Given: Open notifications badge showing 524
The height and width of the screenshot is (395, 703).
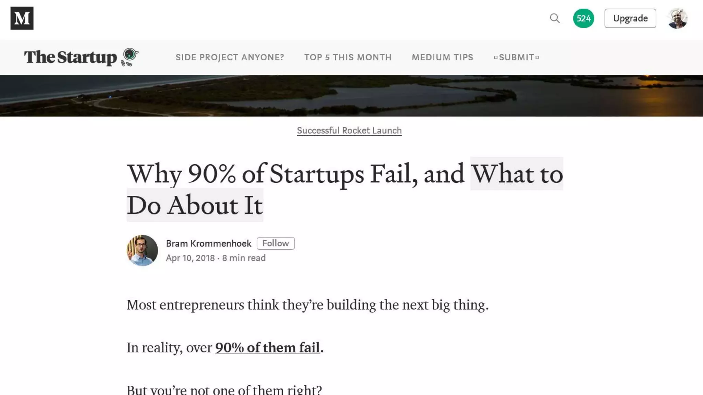Looking at the screenshot, I should pos(583,18).
